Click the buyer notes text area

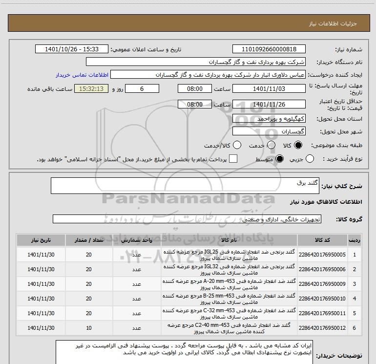[184, 352]
